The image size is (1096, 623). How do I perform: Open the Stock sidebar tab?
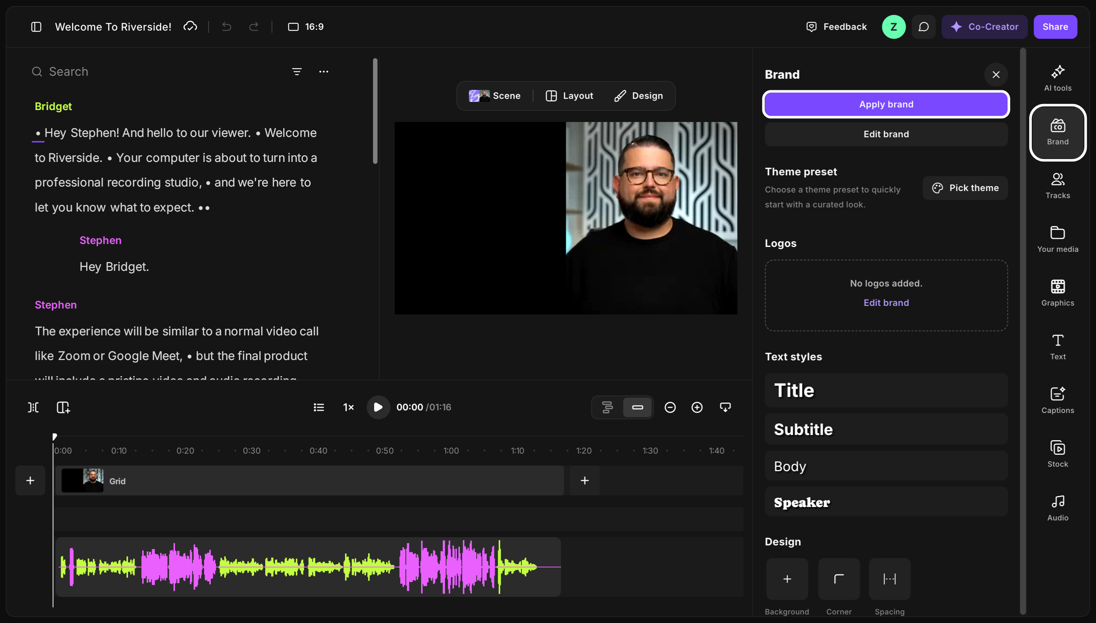coord(1058,454)
